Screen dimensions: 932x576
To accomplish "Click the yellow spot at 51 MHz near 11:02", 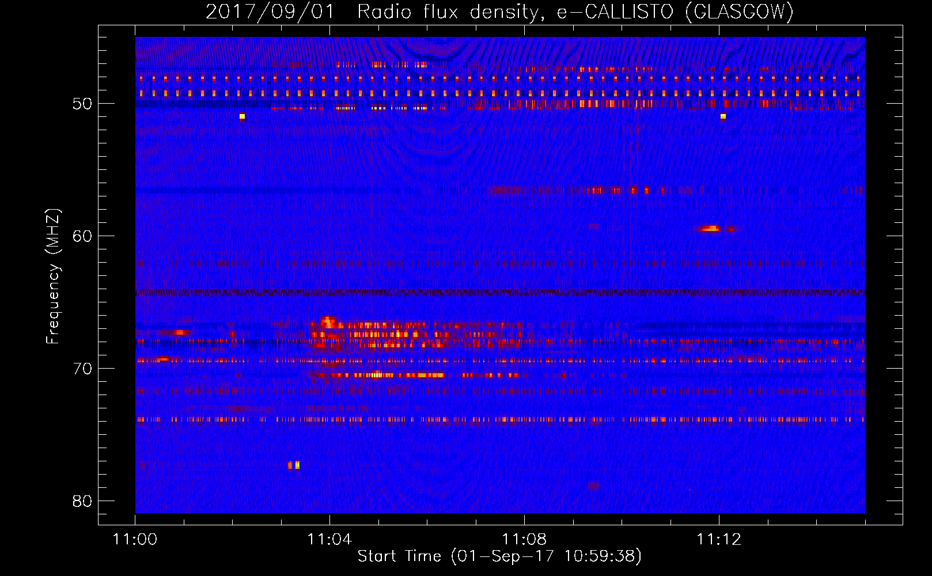I will point(242,116).
